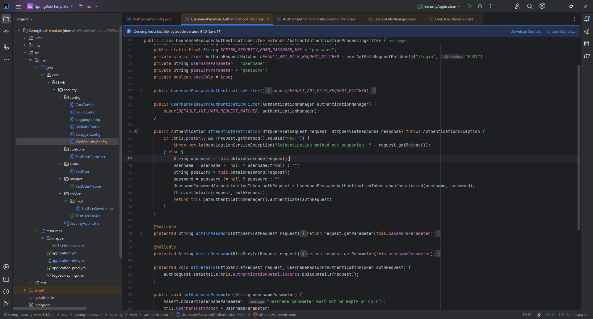Viewport: 593px width, 319px height.
Task: Open the Structure tool window icon
Action: [6, 47]
